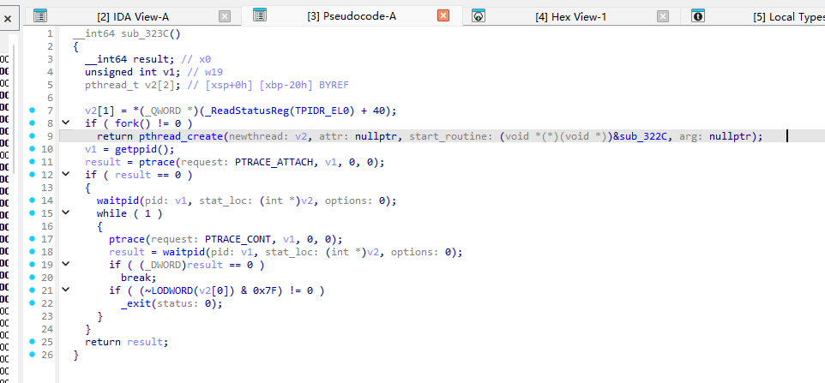
Task: Click the _exit call on line 22
Action: (136, 303)
